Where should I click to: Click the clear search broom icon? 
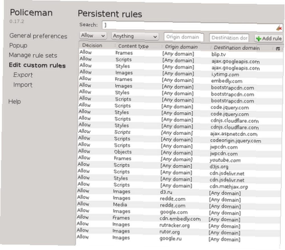tap(279, 28)
